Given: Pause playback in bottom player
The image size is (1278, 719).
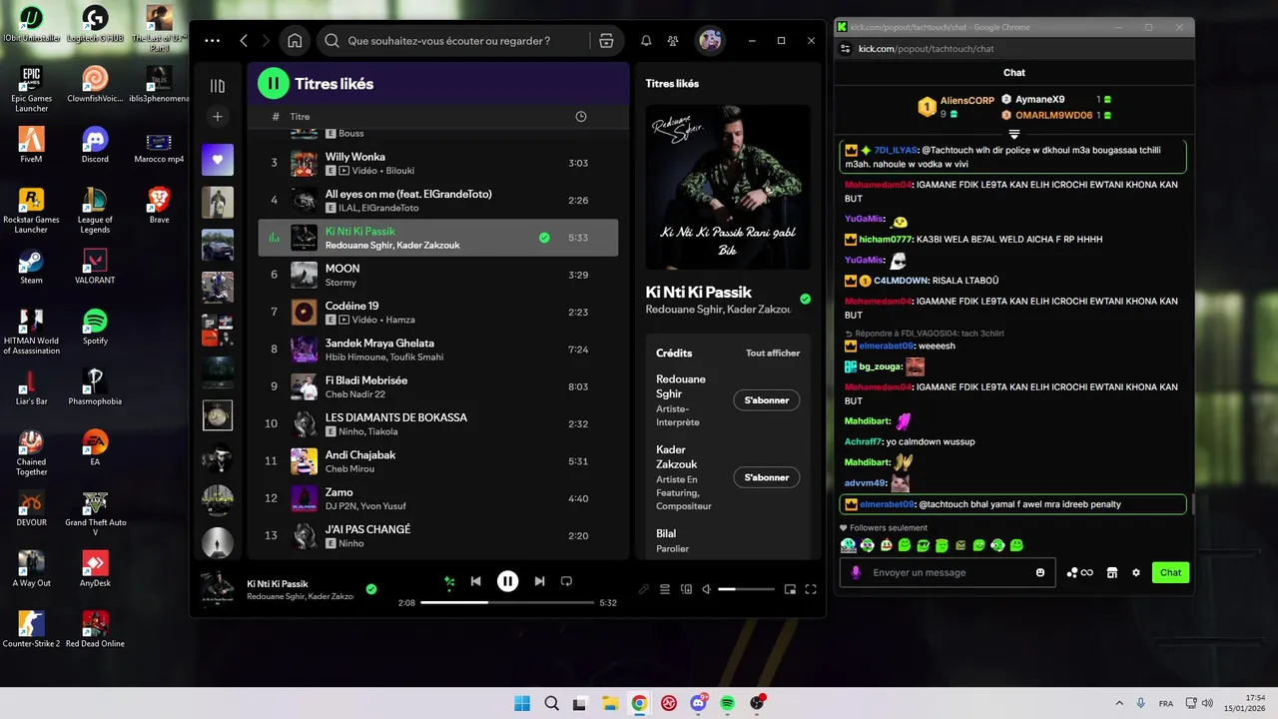Looking at the screenshot, I should (508, 581).
